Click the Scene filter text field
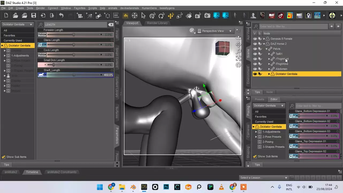 pyautogui.click(x=293, y=27)
